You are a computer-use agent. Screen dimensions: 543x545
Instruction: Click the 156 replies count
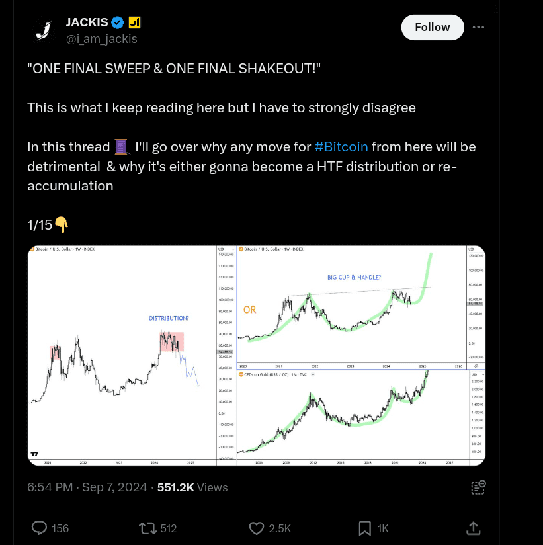click(x=60, y=528)
